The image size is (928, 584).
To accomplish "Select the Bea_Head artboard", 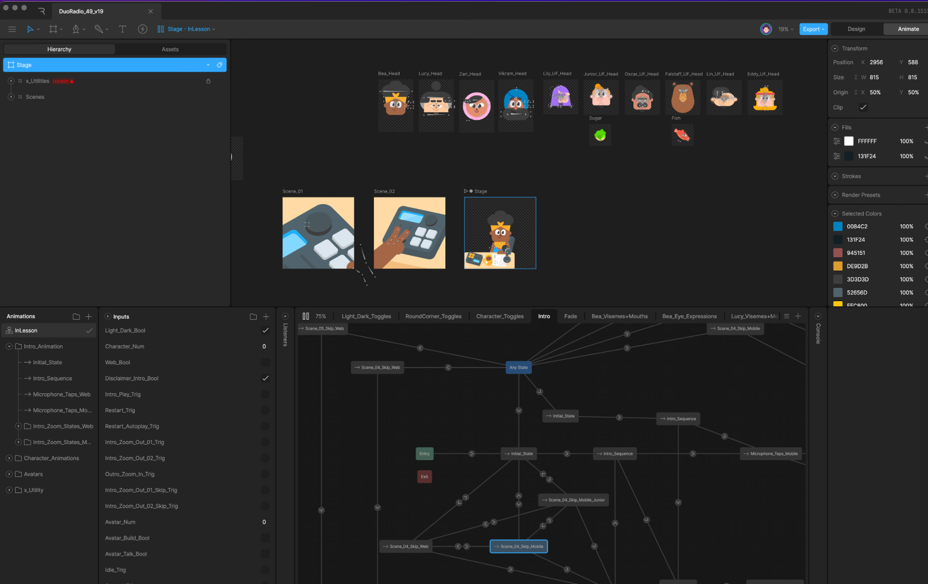I will (396, 105).
